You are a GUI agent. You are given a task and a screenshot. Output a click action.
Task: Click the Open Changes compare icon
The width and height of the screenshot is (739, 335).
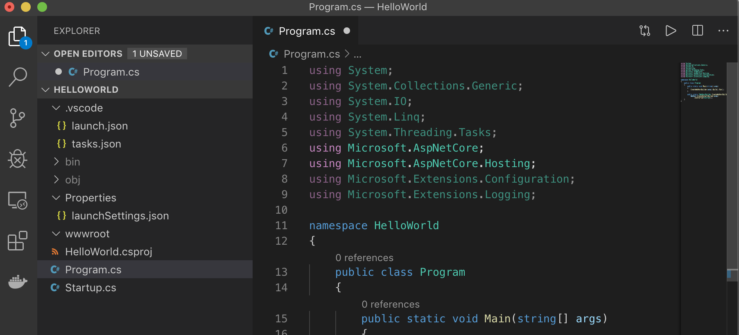click(x=645, y=31)
